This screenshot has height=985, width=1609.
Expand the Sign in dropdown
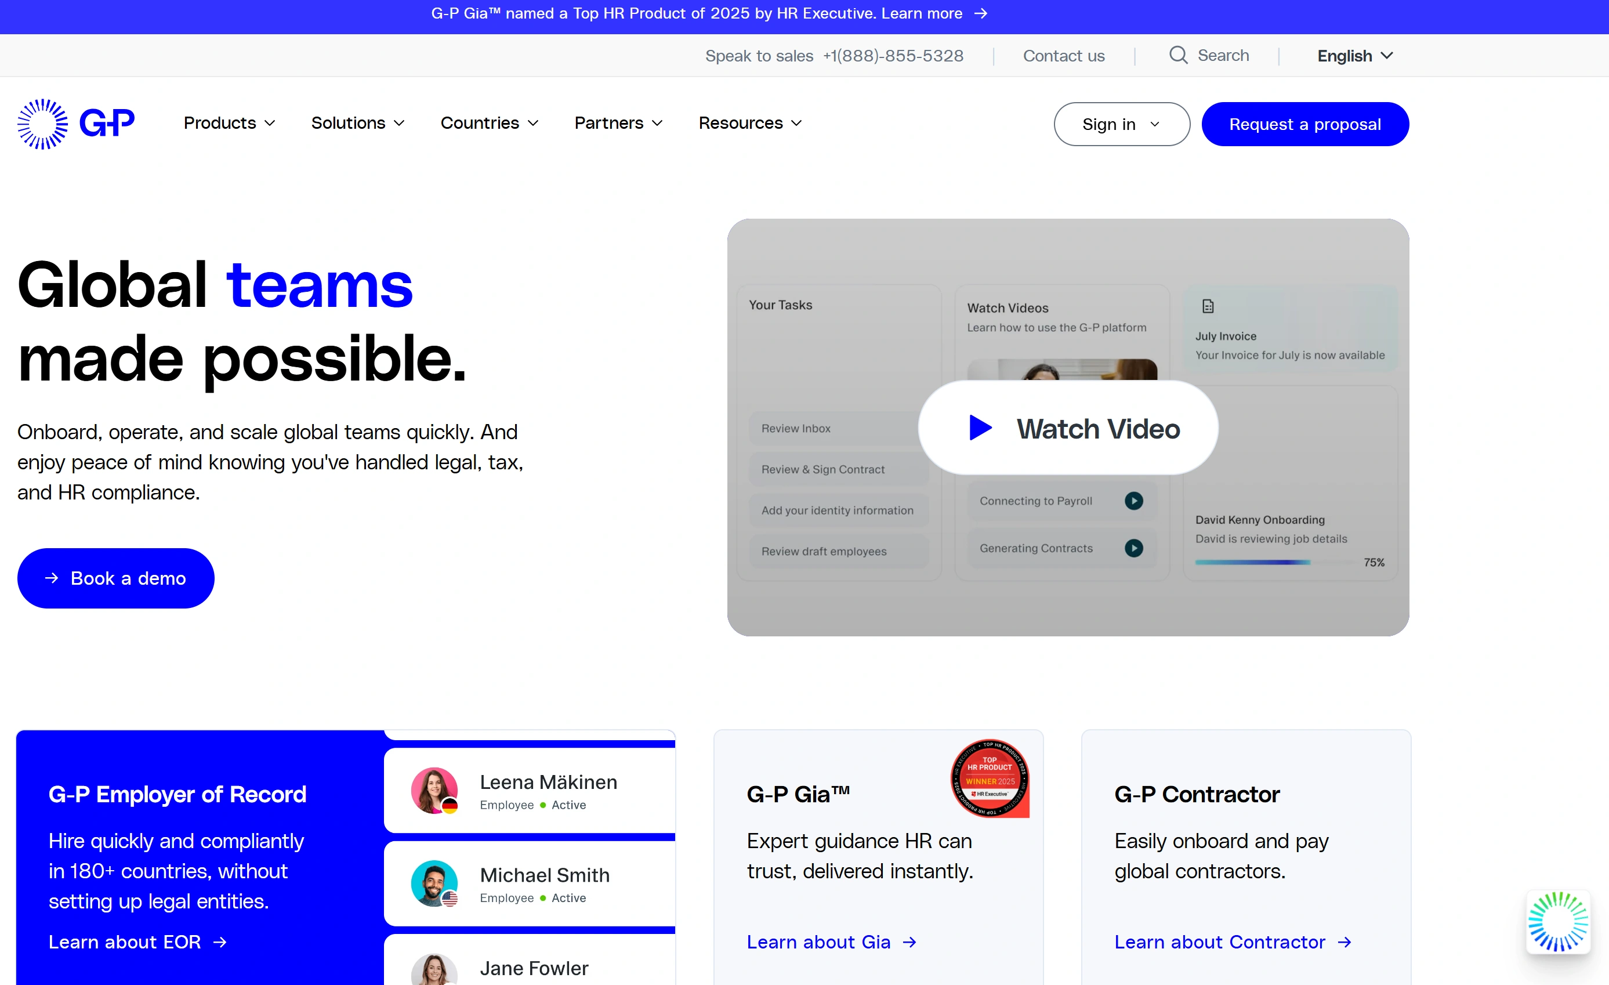[x=1121, y=124]
